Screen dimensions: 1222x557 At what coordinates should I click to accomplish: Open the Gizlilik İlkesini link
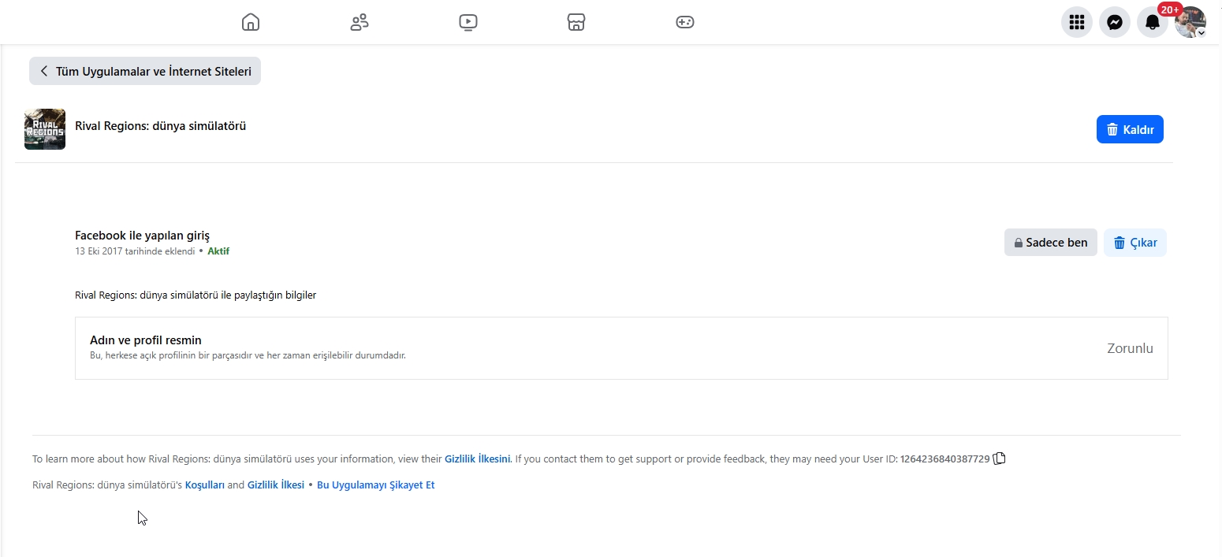(478, 459)
